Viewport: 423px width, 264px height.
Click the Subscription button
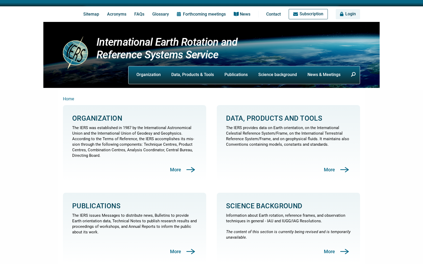308,14
